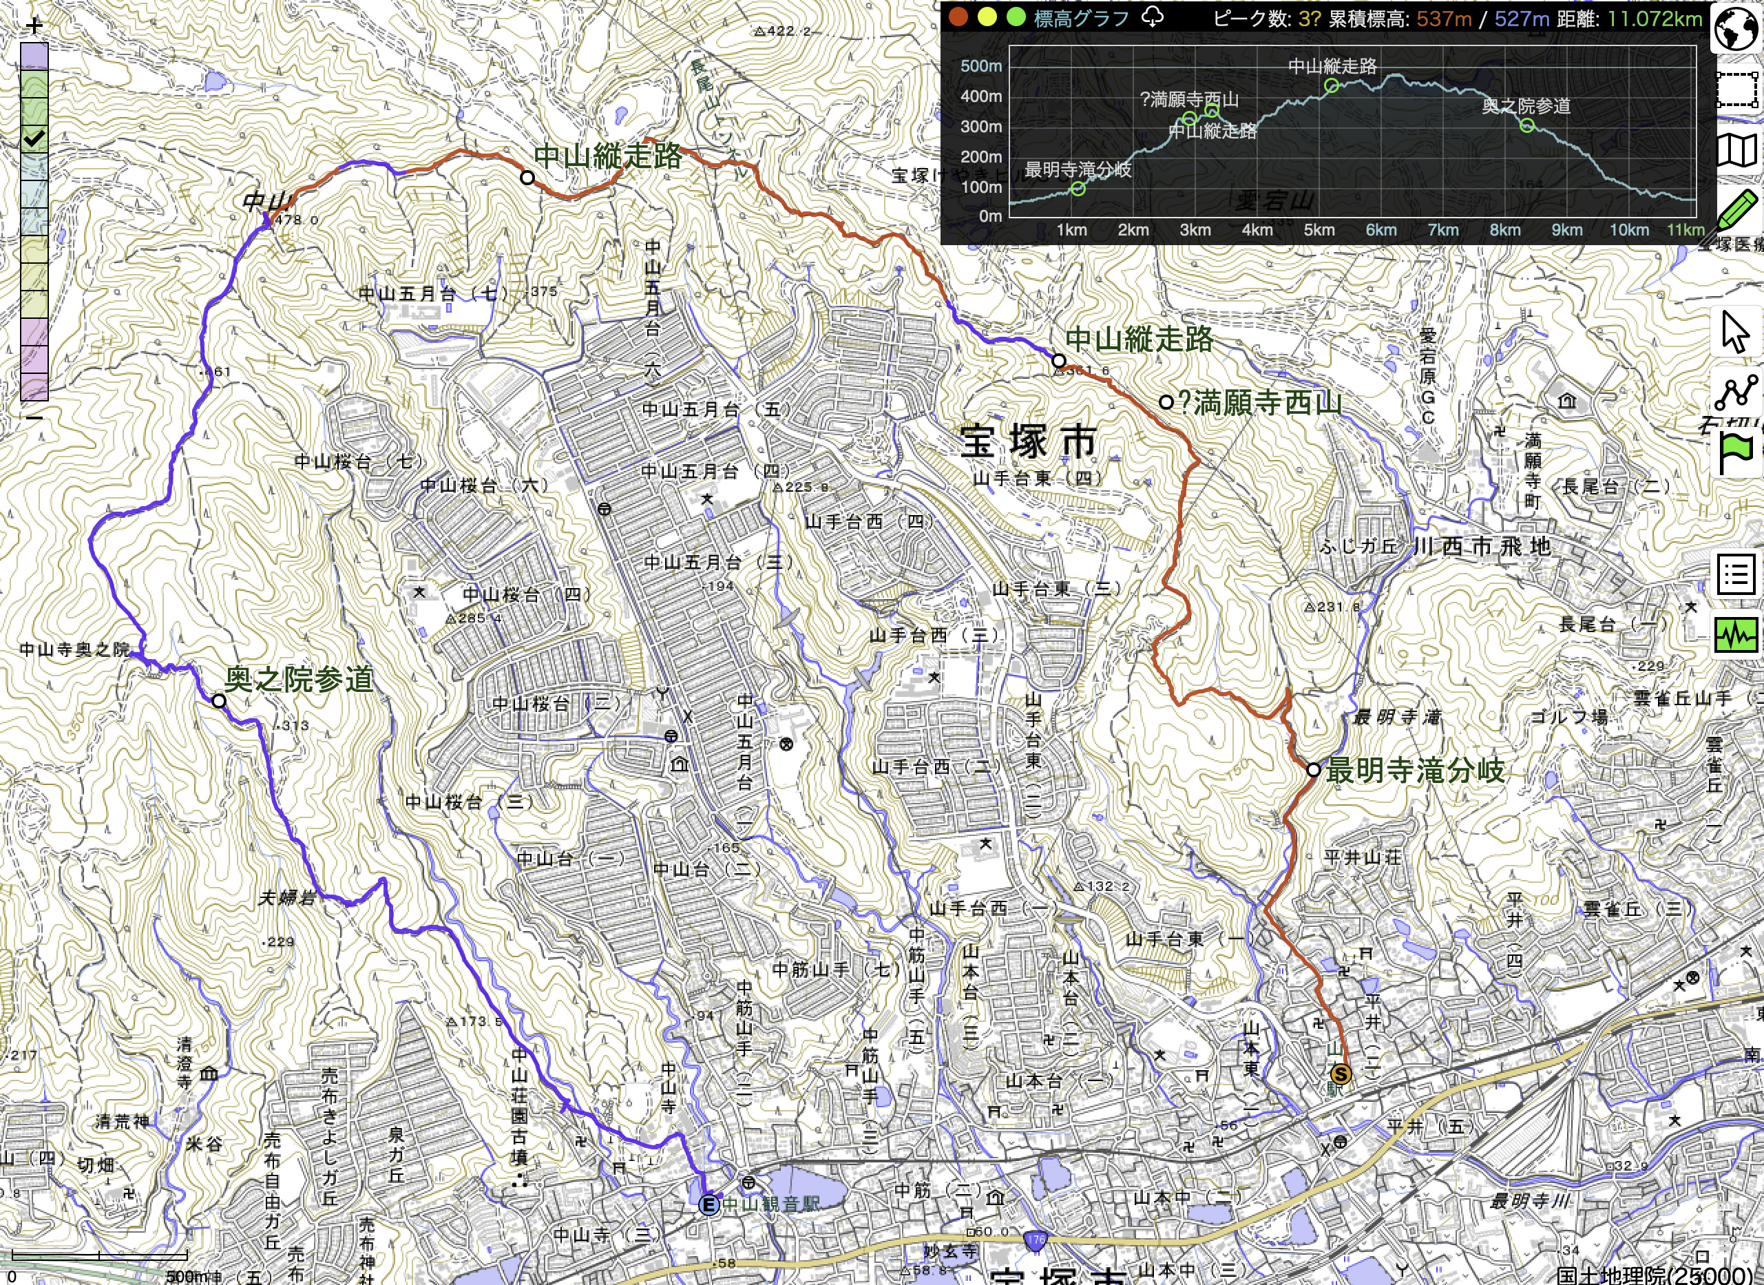This screenshot has height=1285, width=1764.
Task: Choose the arrow pointer tool
Action: tap(1736, 332)
